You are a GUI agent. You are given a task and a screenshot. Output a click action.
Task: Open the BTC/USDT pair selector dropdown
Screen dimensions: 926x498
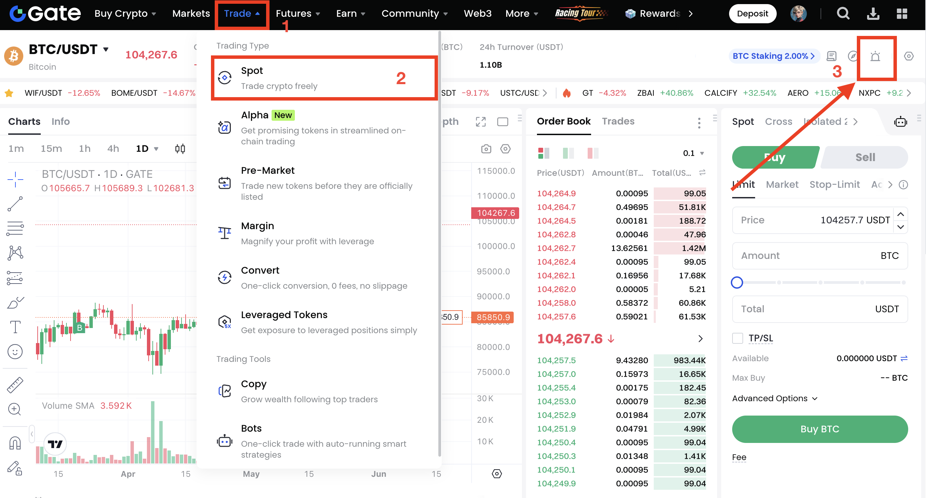click(106, 50)
